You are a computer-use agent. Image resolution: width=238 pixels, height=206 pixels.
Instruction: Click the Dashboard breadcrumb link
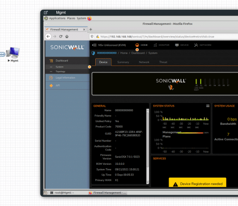point(138,53)
